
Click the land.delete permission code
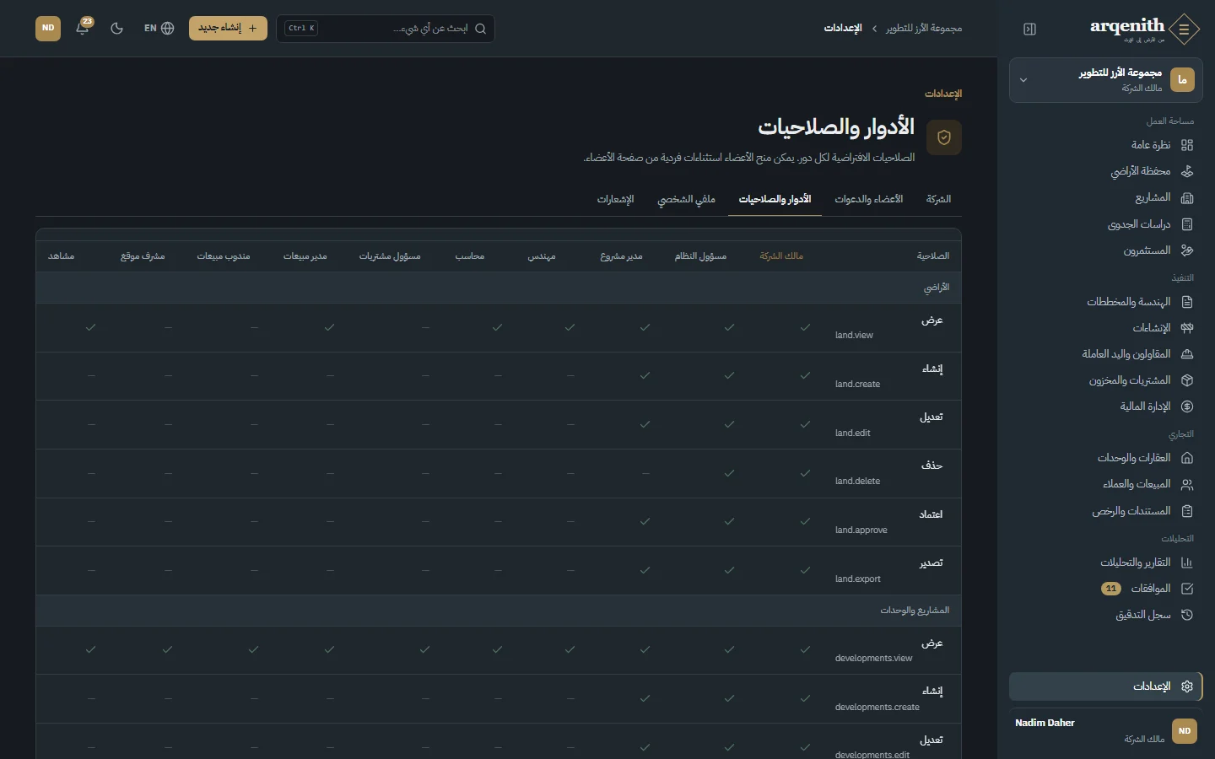click(x=857, y=482)
